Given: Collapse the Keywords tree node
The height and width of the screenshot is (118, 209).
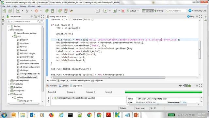Looking at the screenshot, I should (x=9, y=94).
